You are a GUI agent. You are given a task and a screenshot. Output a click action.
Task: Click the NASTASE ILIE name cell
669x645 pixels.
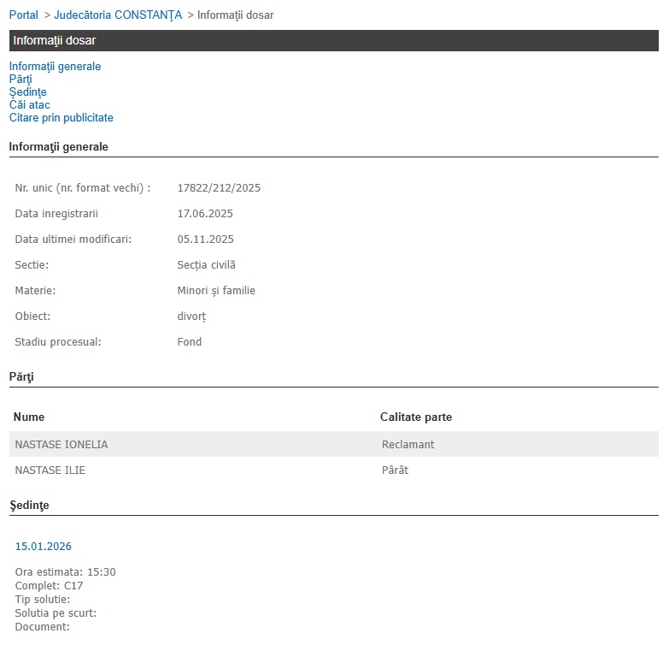50,470
